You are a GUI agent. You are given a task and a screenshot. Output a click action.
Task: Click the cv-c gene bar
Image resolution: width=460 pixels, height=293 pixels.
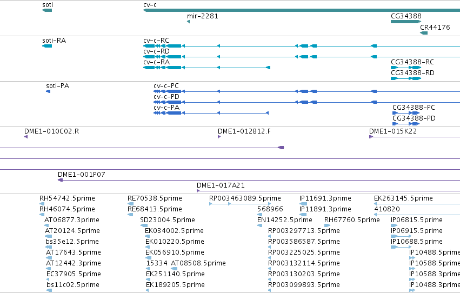[x=302, y=10]
